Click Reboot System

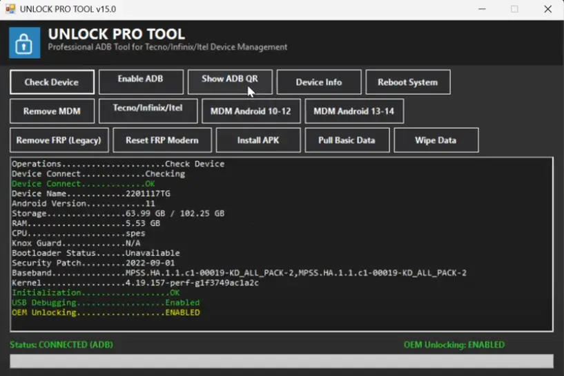408,82
